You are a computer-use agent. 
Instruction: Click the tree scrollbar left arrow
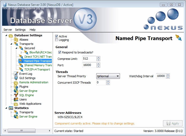pyautogui.click(x=5, y=131)
